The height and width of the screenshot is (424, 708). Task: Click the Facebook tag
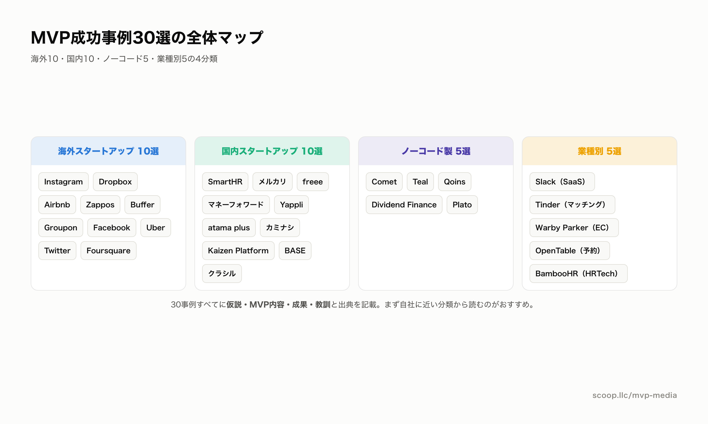click(x=112, y=228)
